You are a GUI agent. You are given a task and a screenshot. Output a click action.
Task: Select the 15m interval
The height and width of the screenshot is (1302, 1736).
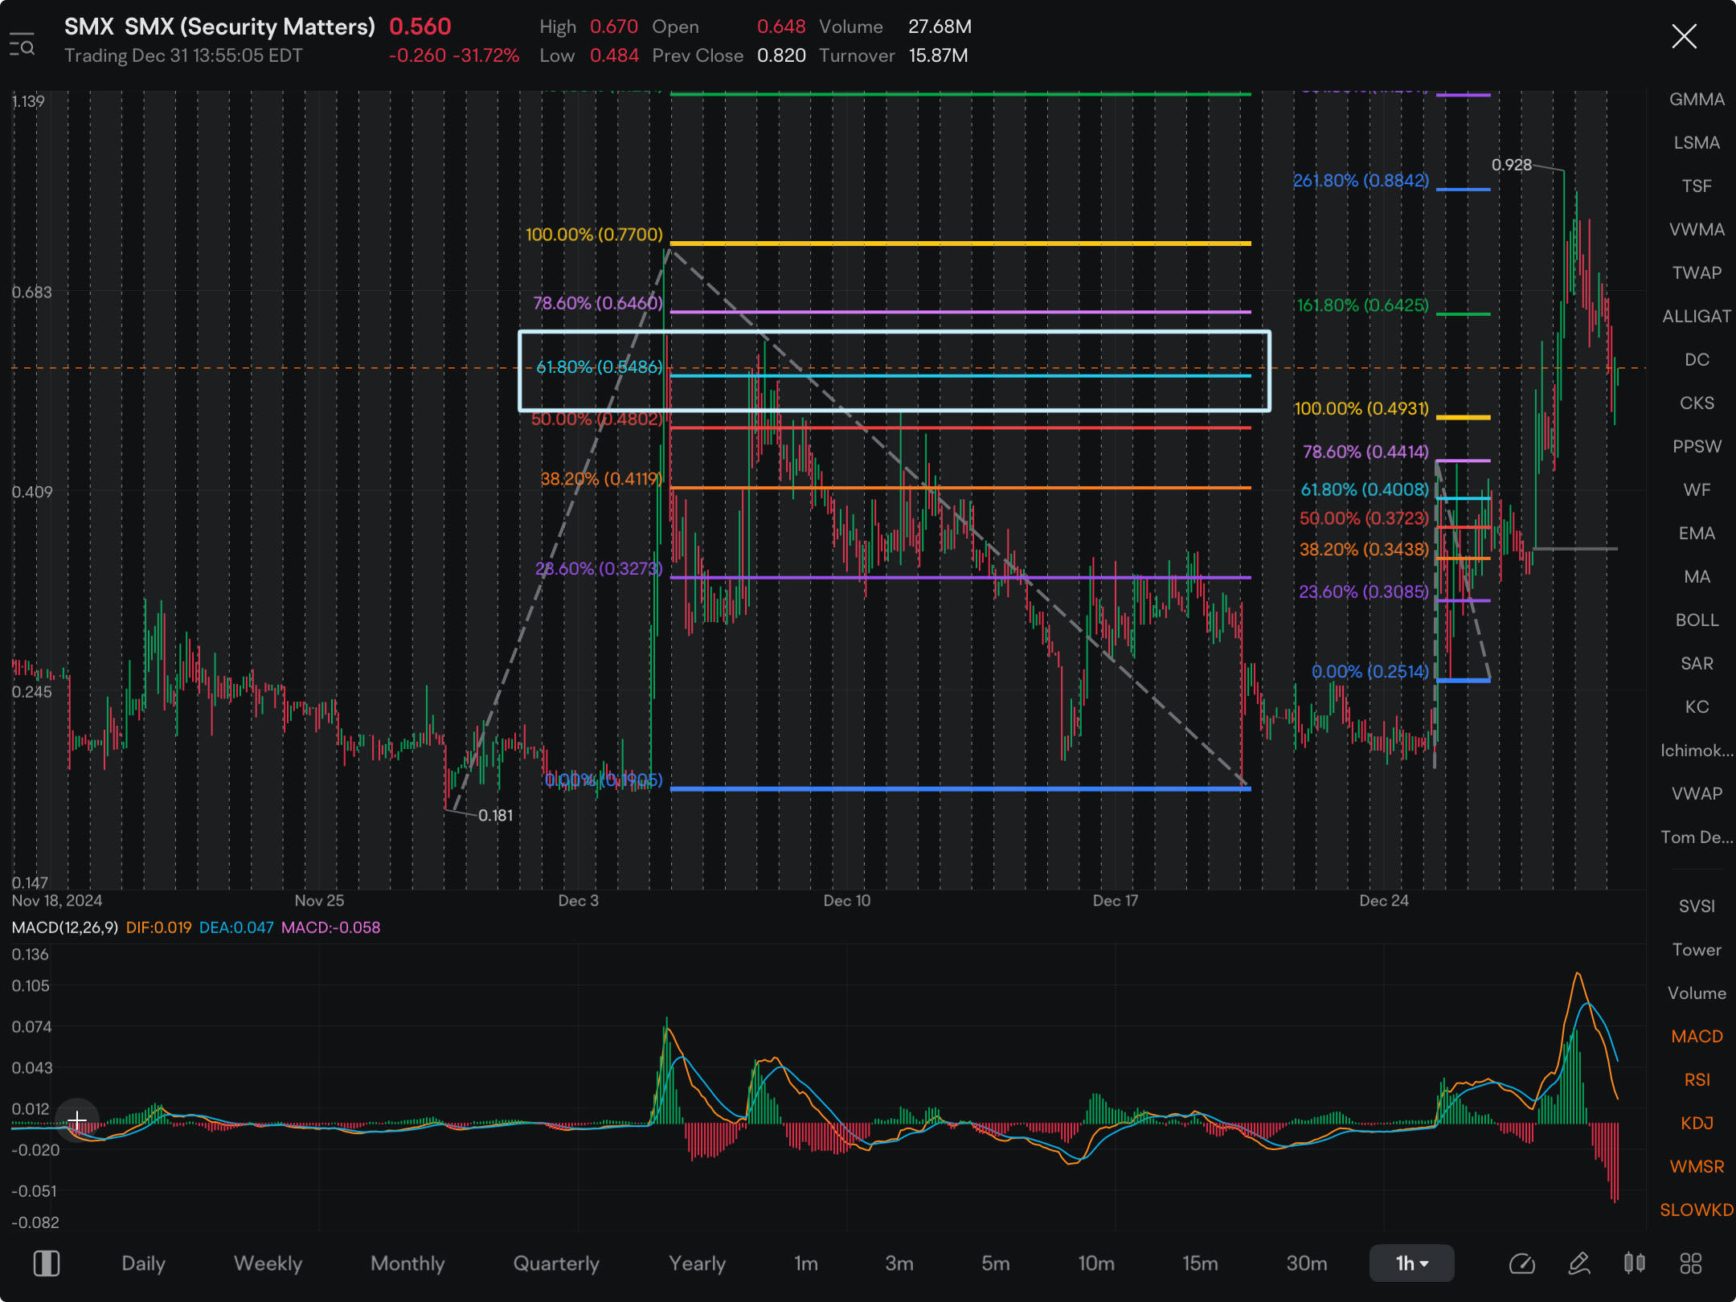(x=1200, y=1263)
